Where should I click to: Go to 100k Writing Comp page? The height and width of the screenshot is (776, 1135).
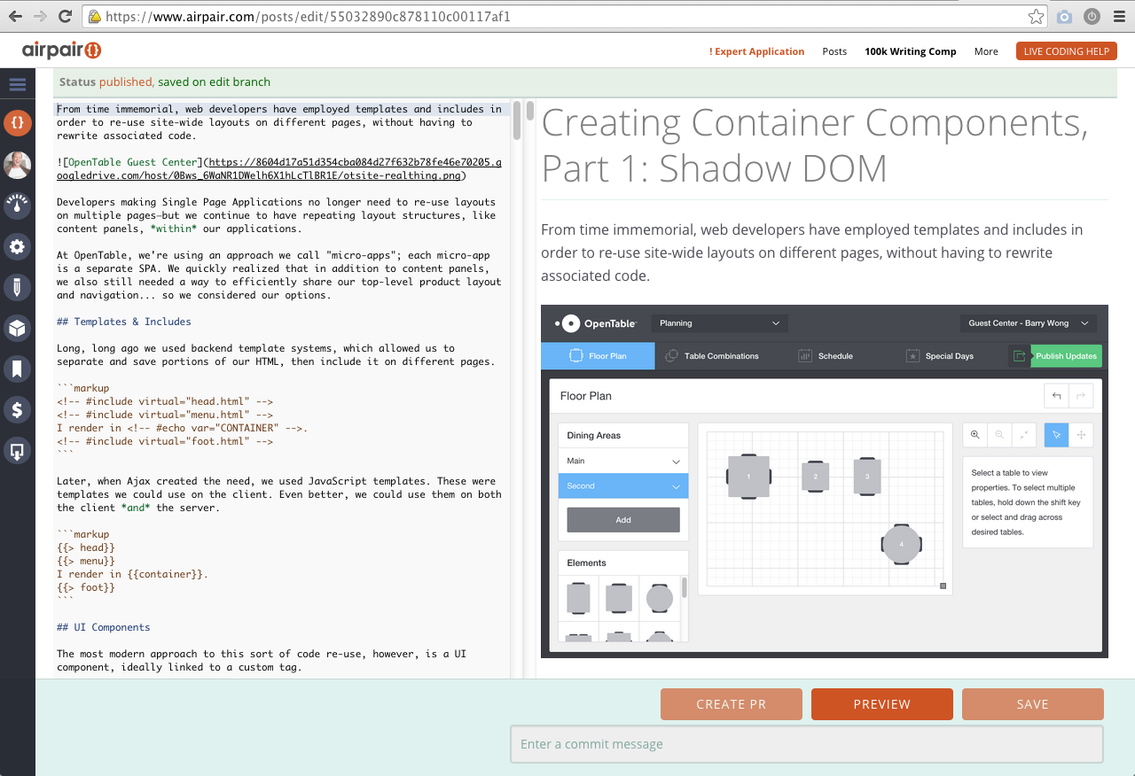click(910, 51)
